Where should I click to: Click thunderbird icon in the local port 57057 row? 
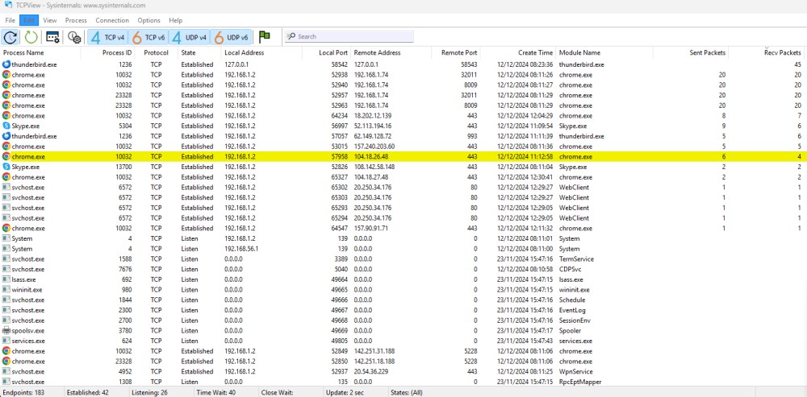(6, 136)
